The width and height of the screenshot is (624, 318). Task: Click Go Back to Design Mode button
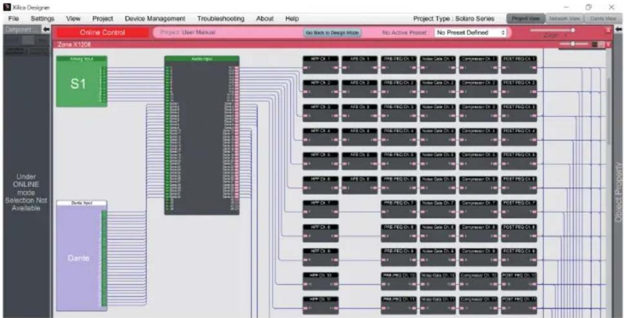pyautogui.click(x=332, y=33)
